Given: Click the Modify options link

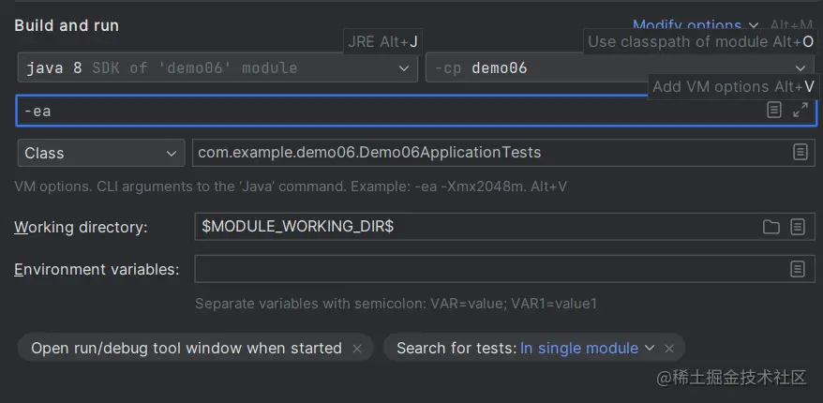Looking at the screenshot, I should click(687, 25).
